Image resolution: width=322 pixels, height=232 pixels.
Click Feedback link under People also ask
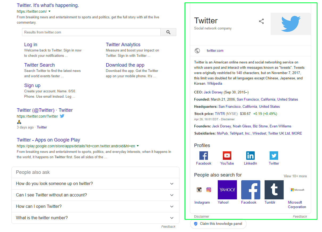click(x=168, y=227)
